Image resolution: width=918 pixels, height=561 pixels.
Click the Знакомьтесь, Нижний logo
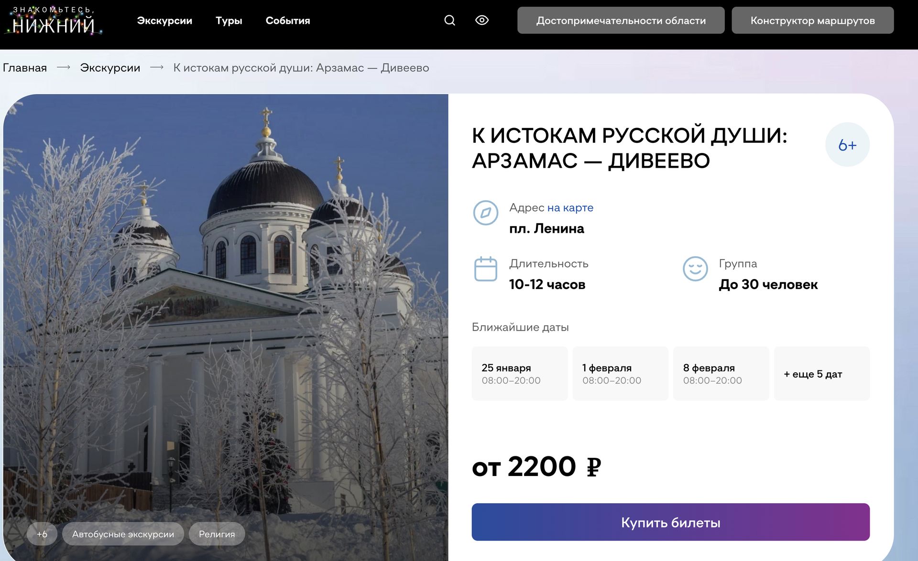(x=53, y=21)
